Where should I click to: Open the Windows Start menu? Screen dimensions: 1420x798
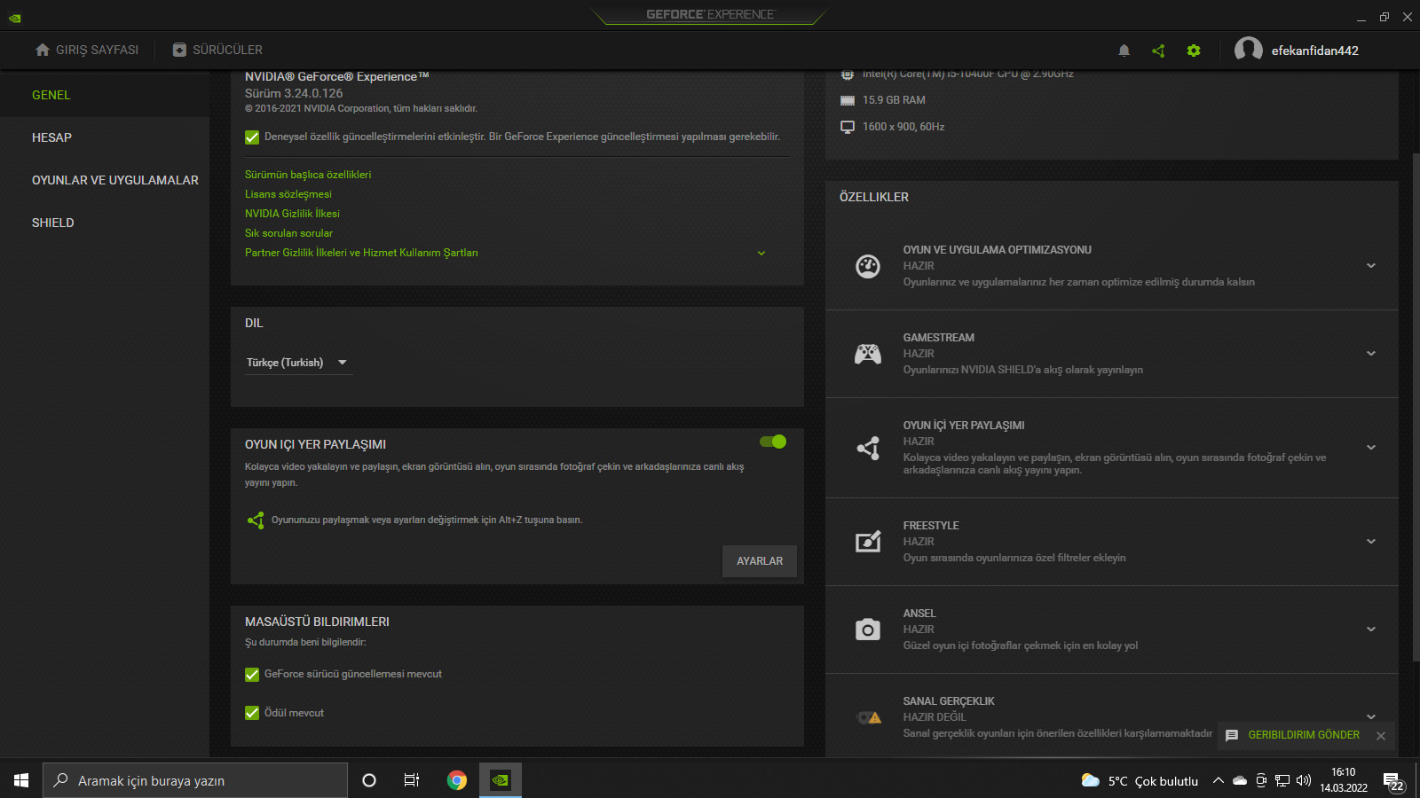point(21,780)
